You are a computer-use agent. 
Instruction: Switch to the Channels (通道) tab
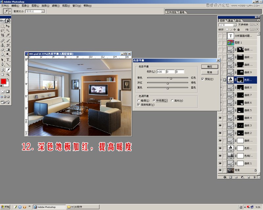230,20
